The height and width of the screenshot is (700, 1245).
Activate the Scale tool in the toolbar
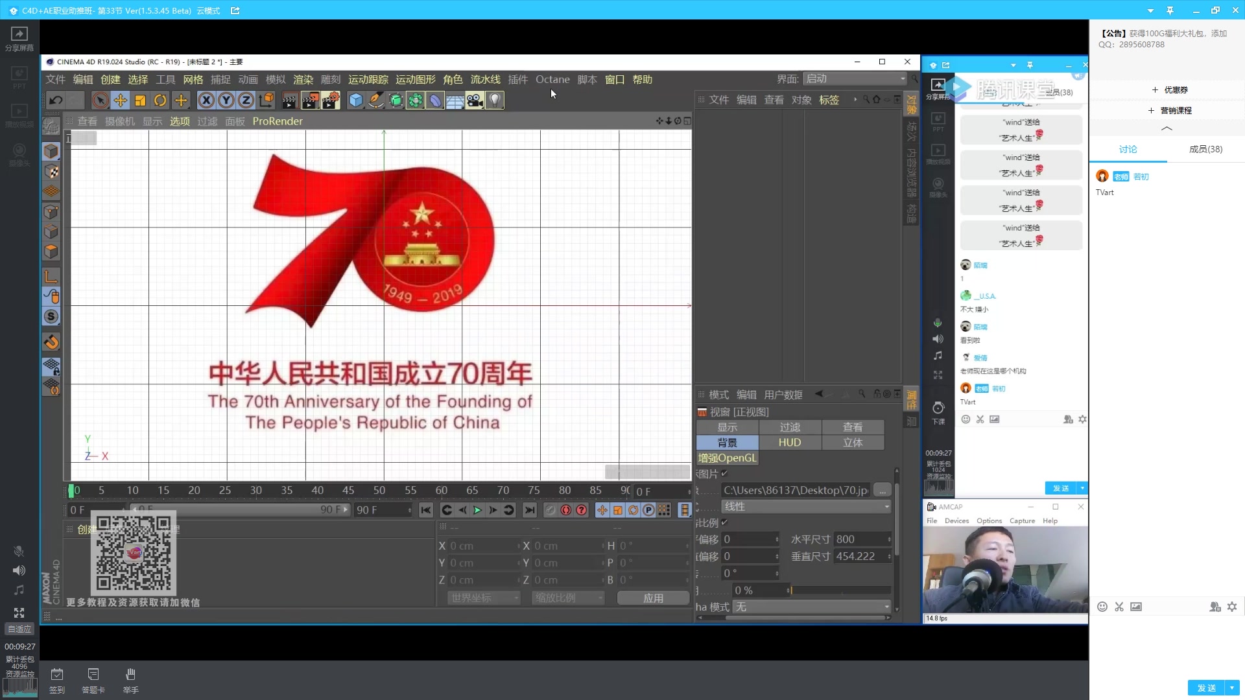140,100
